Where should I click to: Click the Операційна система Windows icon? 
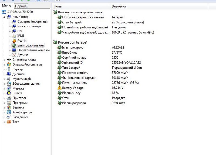[x=9, y=64]
